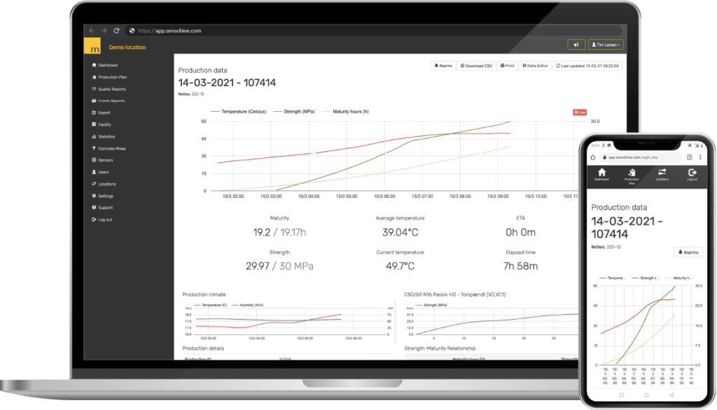
Task: Click the Alarms button on phone
Action: click(x=688, y=253)
